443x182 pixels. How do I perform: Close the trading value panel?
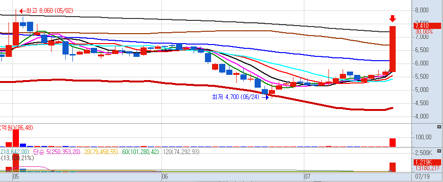(439, 127)
